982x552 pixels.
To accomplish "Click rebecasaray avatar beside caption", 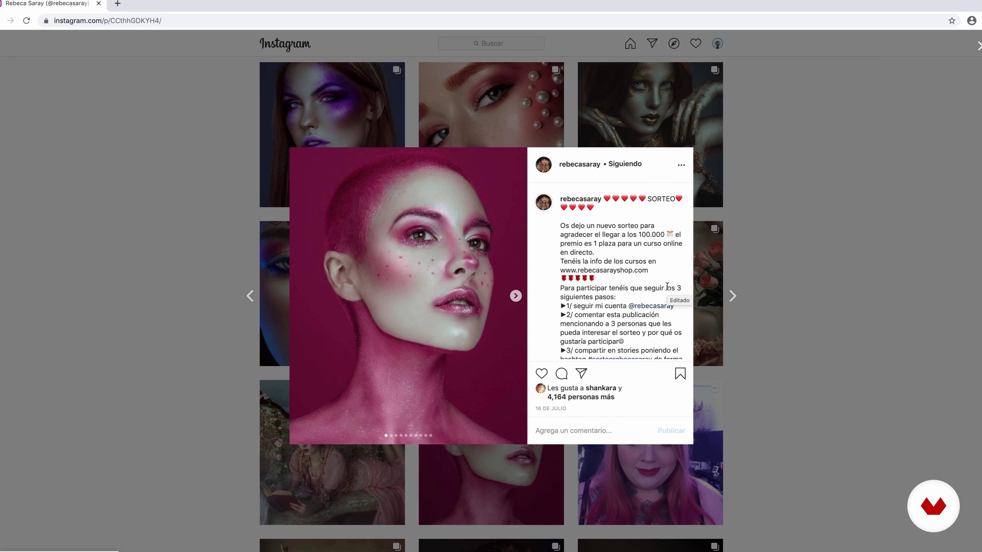I will pos(544,202).
